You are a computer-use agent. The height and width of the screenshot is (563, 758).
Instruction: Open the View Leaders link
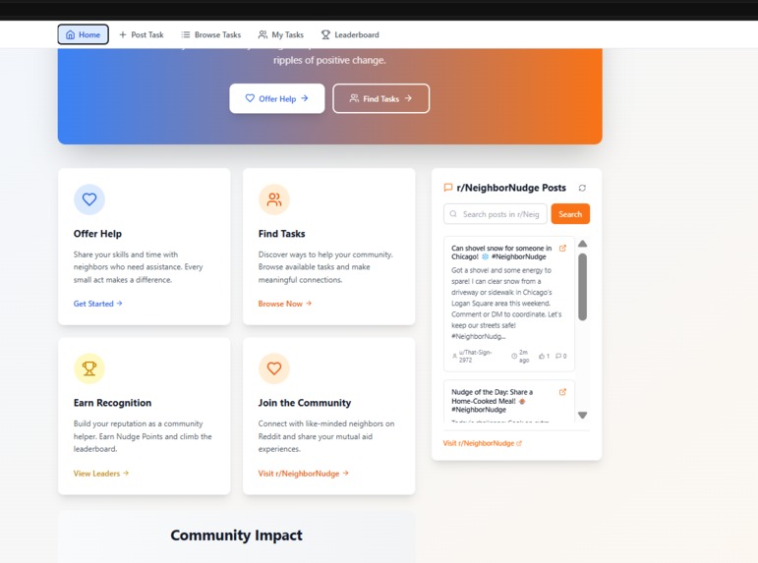(101, 474)
